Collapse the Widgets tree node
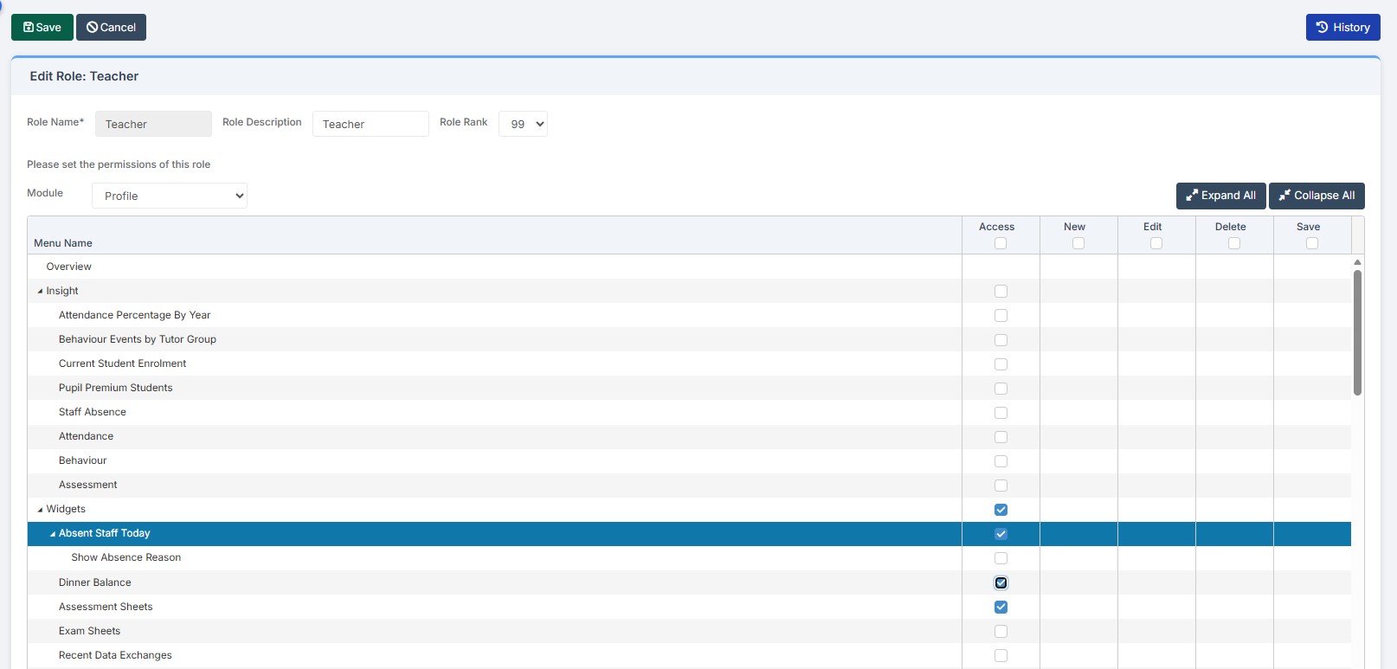This screenshot has width=1397, height=669. [40, 510]
